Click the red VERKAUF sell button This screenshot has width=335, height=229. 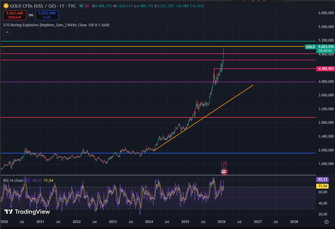pyautogui.click(x=15, y=15)
